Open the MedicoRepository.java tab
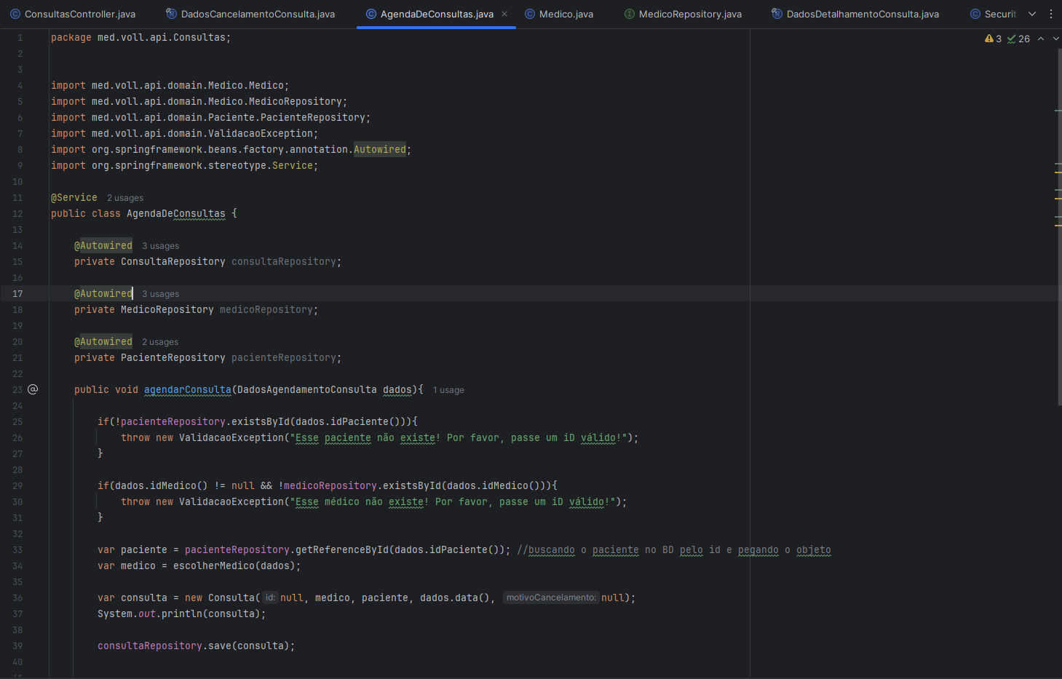The height and width of the screenshot is (679, 1062). (x=683, y=14)
